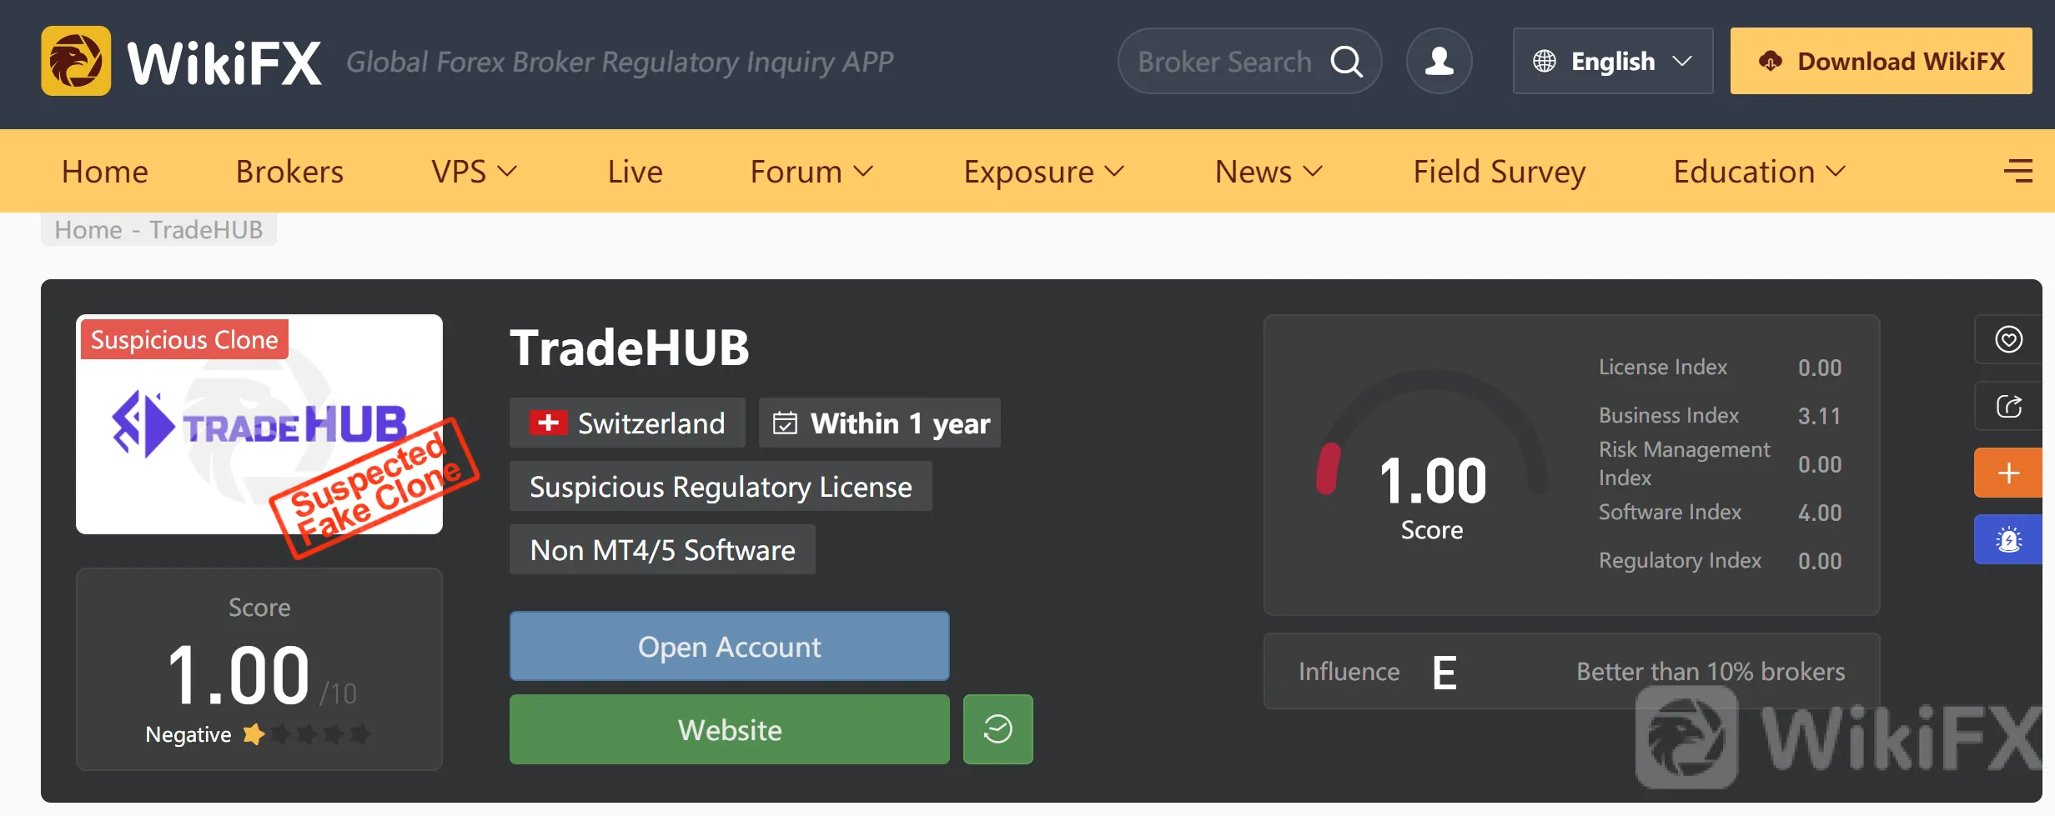This screenshot has width=2055, height=816.
Task: Click the Risk Management Index label
Action: point(1684,463)
